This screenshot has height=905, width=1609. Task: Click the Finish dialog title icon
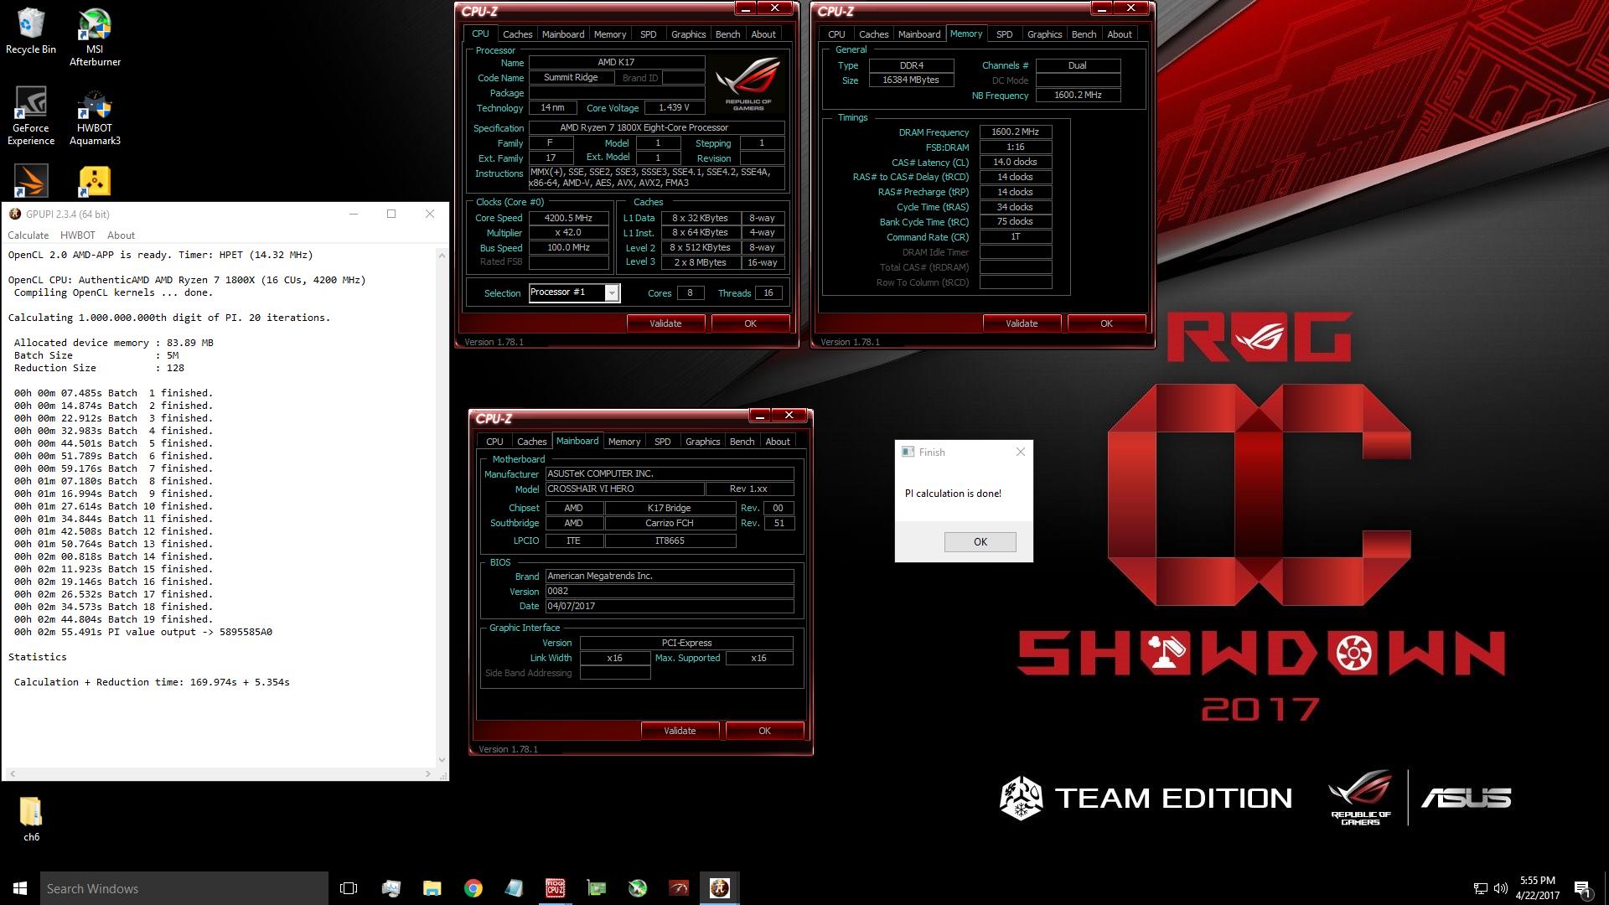point(908,452)
